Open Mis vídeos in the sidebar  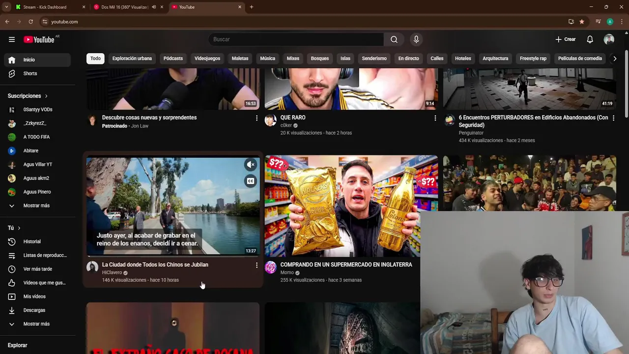[x=37, y=296]
